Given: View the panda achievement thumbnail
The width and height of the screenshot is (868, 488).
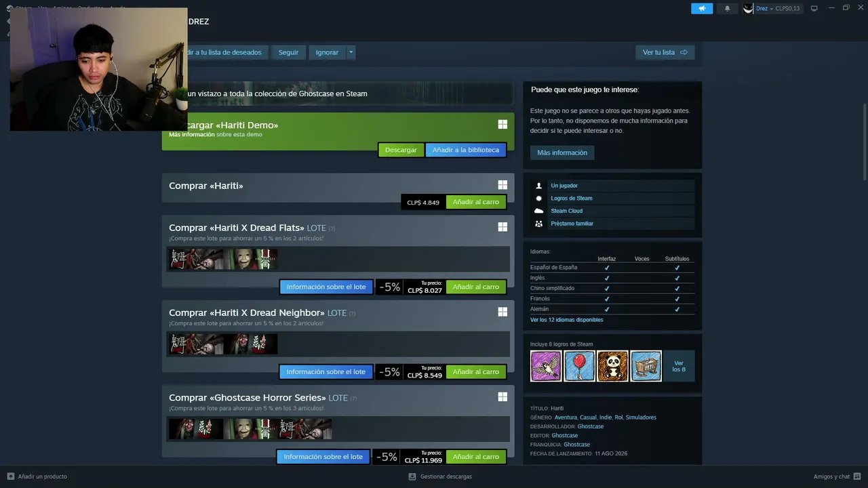Looking at the screenshot, I should 612,366.
